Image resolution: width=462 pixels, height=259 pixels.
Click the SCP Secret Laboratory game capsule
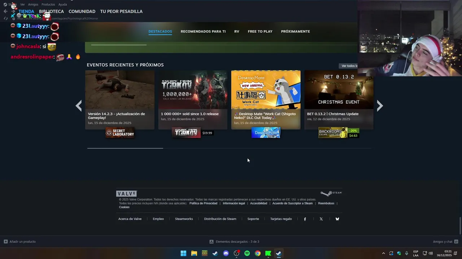tap(120, 133)
